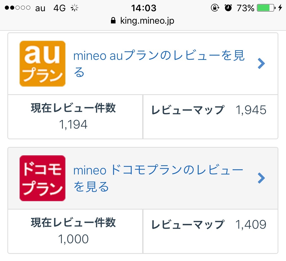Expand the docomo plan chevron arrow
Screen dimensions: 286x261
pyautogui.click(x=261, y=178)
